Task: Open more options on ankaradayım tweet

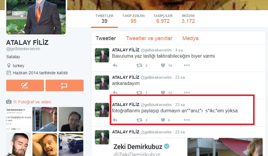Action: [x=186, y=92]
